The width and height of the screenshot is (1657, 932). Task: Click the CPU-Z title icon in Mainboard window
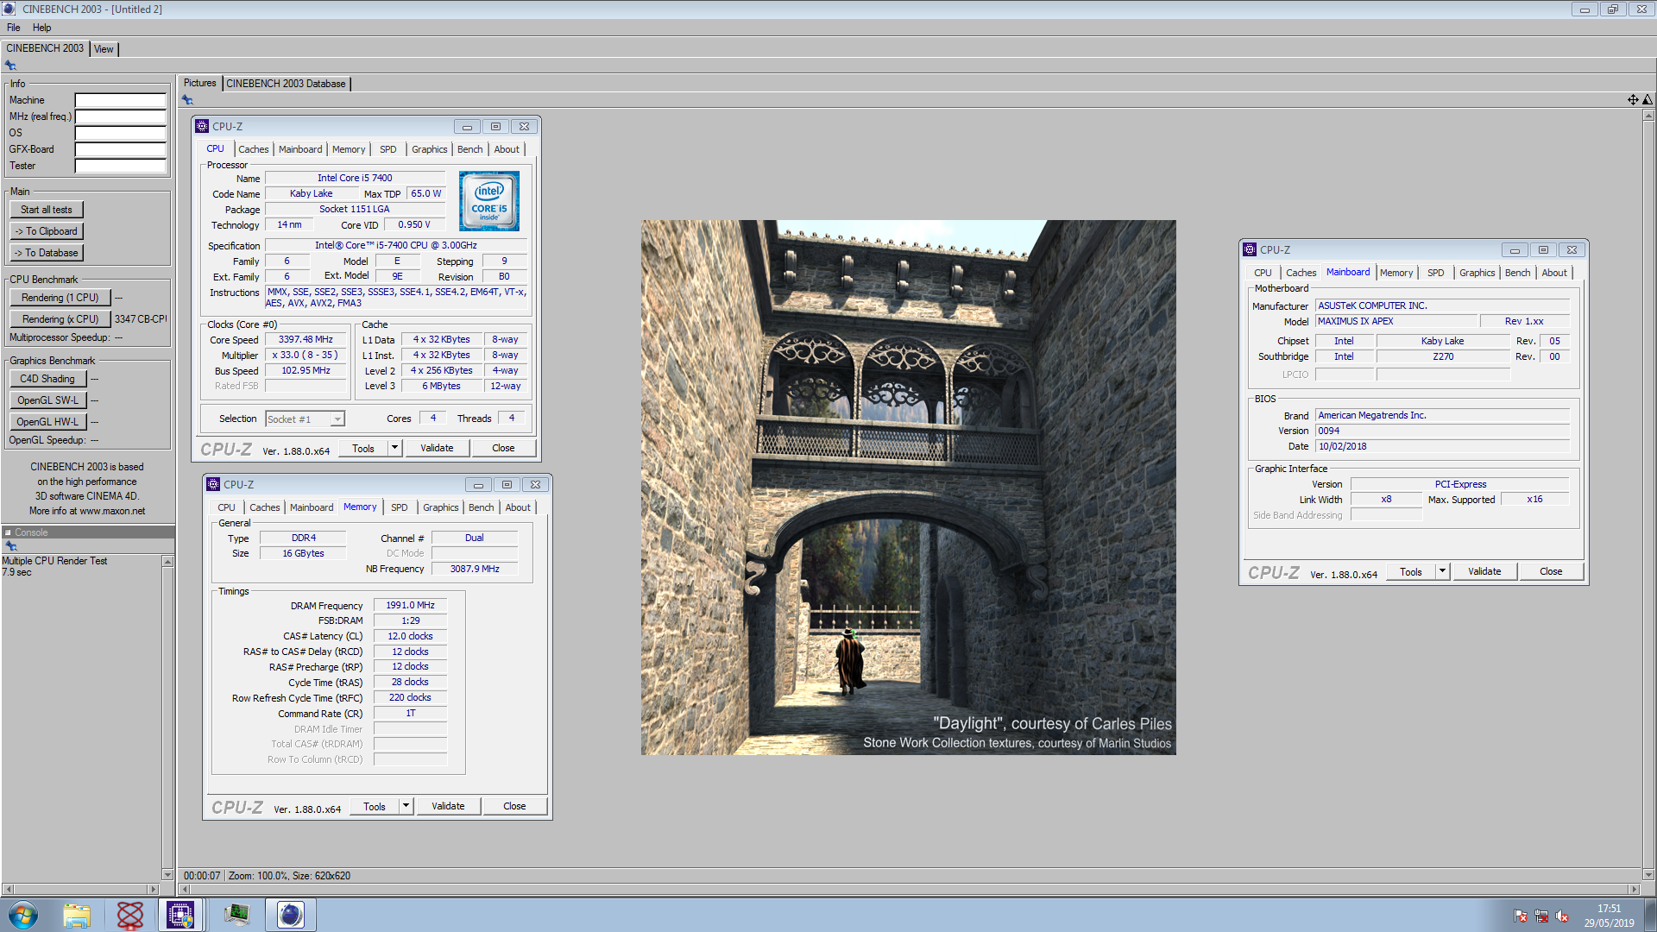coord(1250,249)
